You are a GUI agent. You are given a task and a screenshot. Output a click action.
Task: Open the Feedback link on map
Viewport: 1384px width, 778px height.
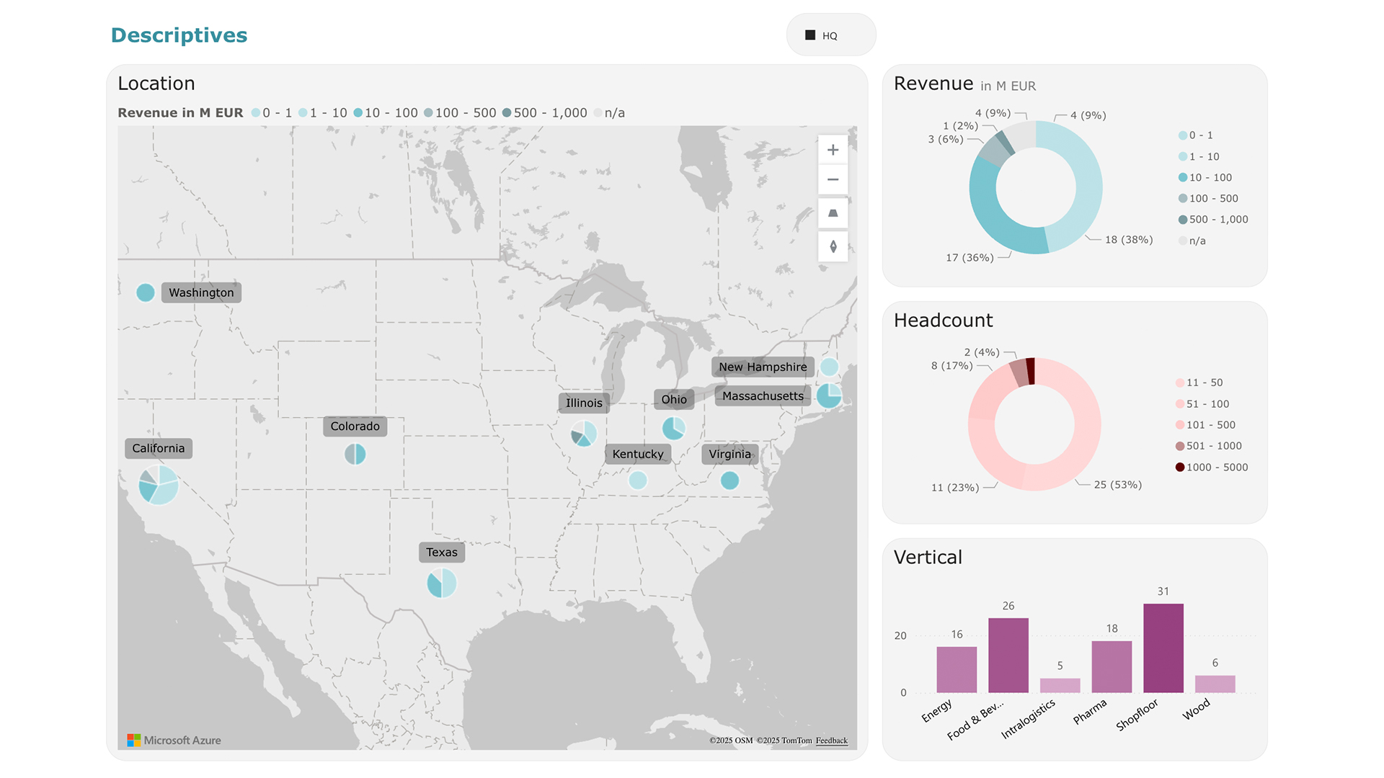(831, 741)
